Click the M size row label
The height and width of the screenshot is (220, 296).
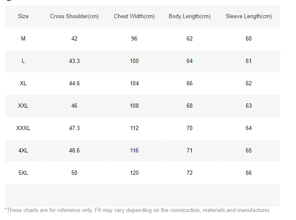click(23, 38)
